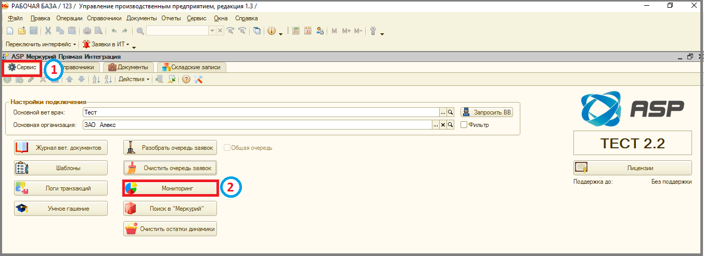Expand the search field dropdown arrow
704x256 pixels.
pos(212,31)
